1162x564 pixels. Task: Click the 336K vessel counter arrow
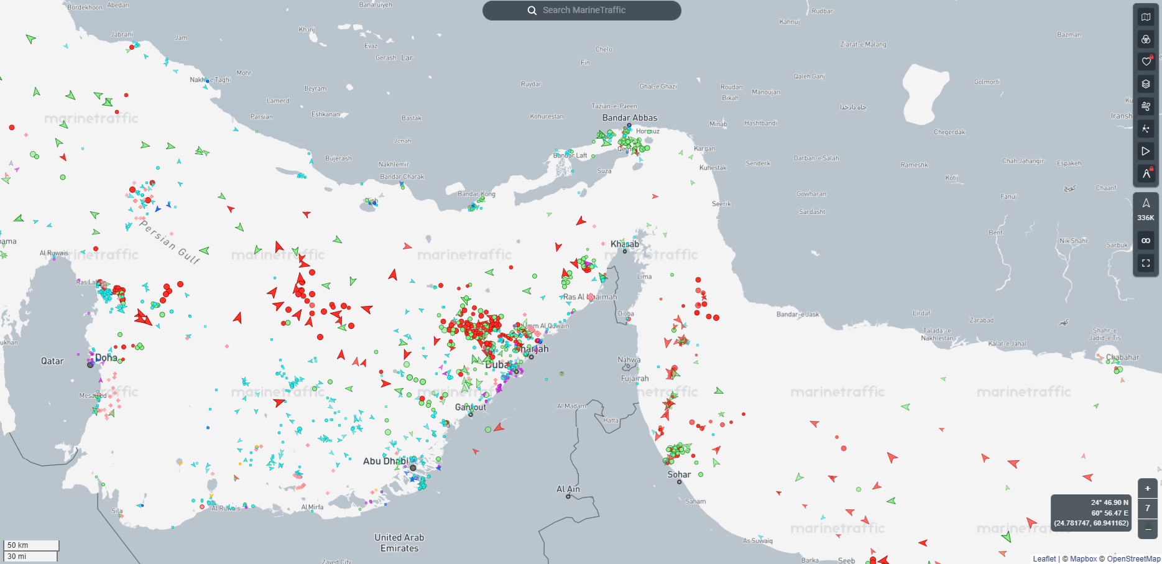[x=1146, y=202]
